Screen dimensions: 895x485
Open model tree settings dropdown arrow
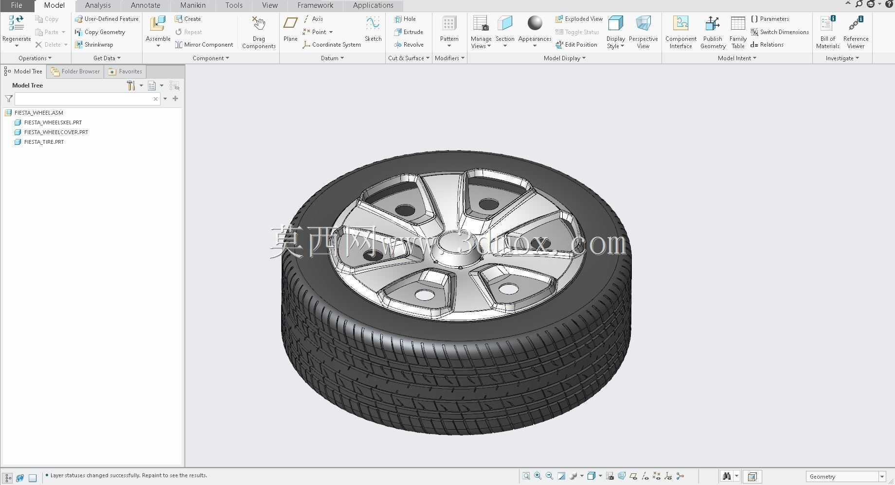click(x=141, y=86)
